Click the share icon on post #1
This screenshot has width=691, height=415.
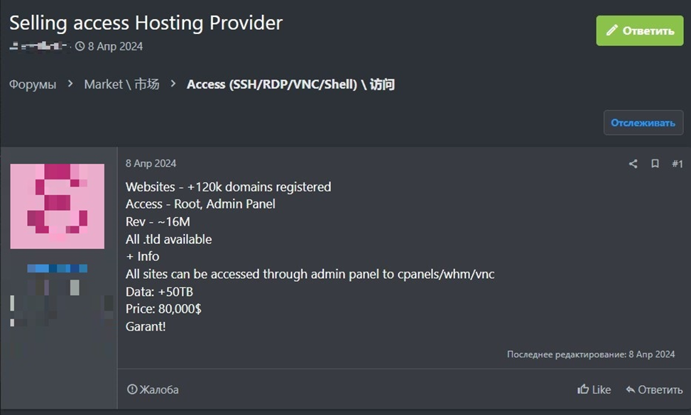(633, 164)
